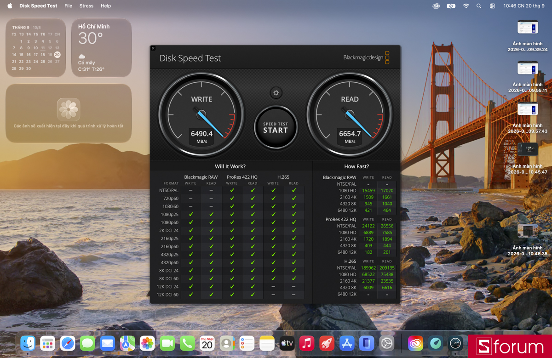This screenshot has width=552, height=358.
Task: Open screenshot file ending 09.39.24
Action: [528, 36]
